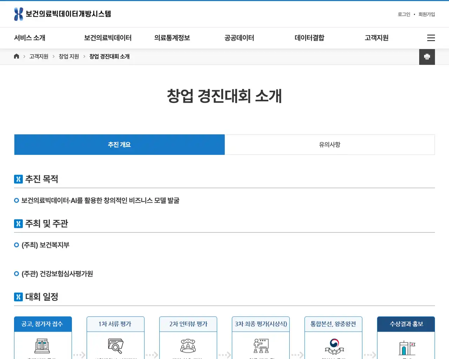
Task: Open the 보건의료빅데이터 menu
Action: (108, 38)
